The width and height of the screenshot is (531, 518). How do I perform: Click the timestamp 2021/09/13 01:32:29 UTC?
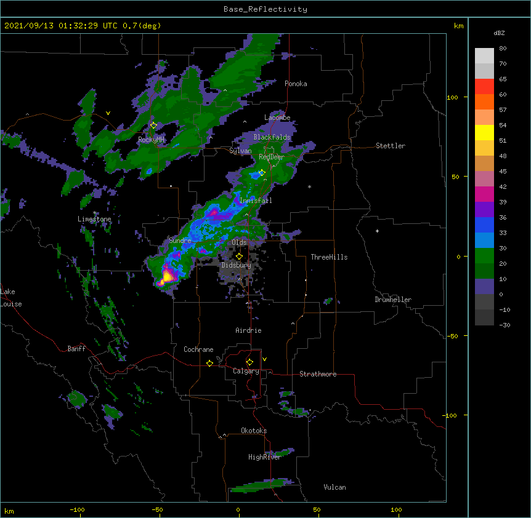click(61, 26)
